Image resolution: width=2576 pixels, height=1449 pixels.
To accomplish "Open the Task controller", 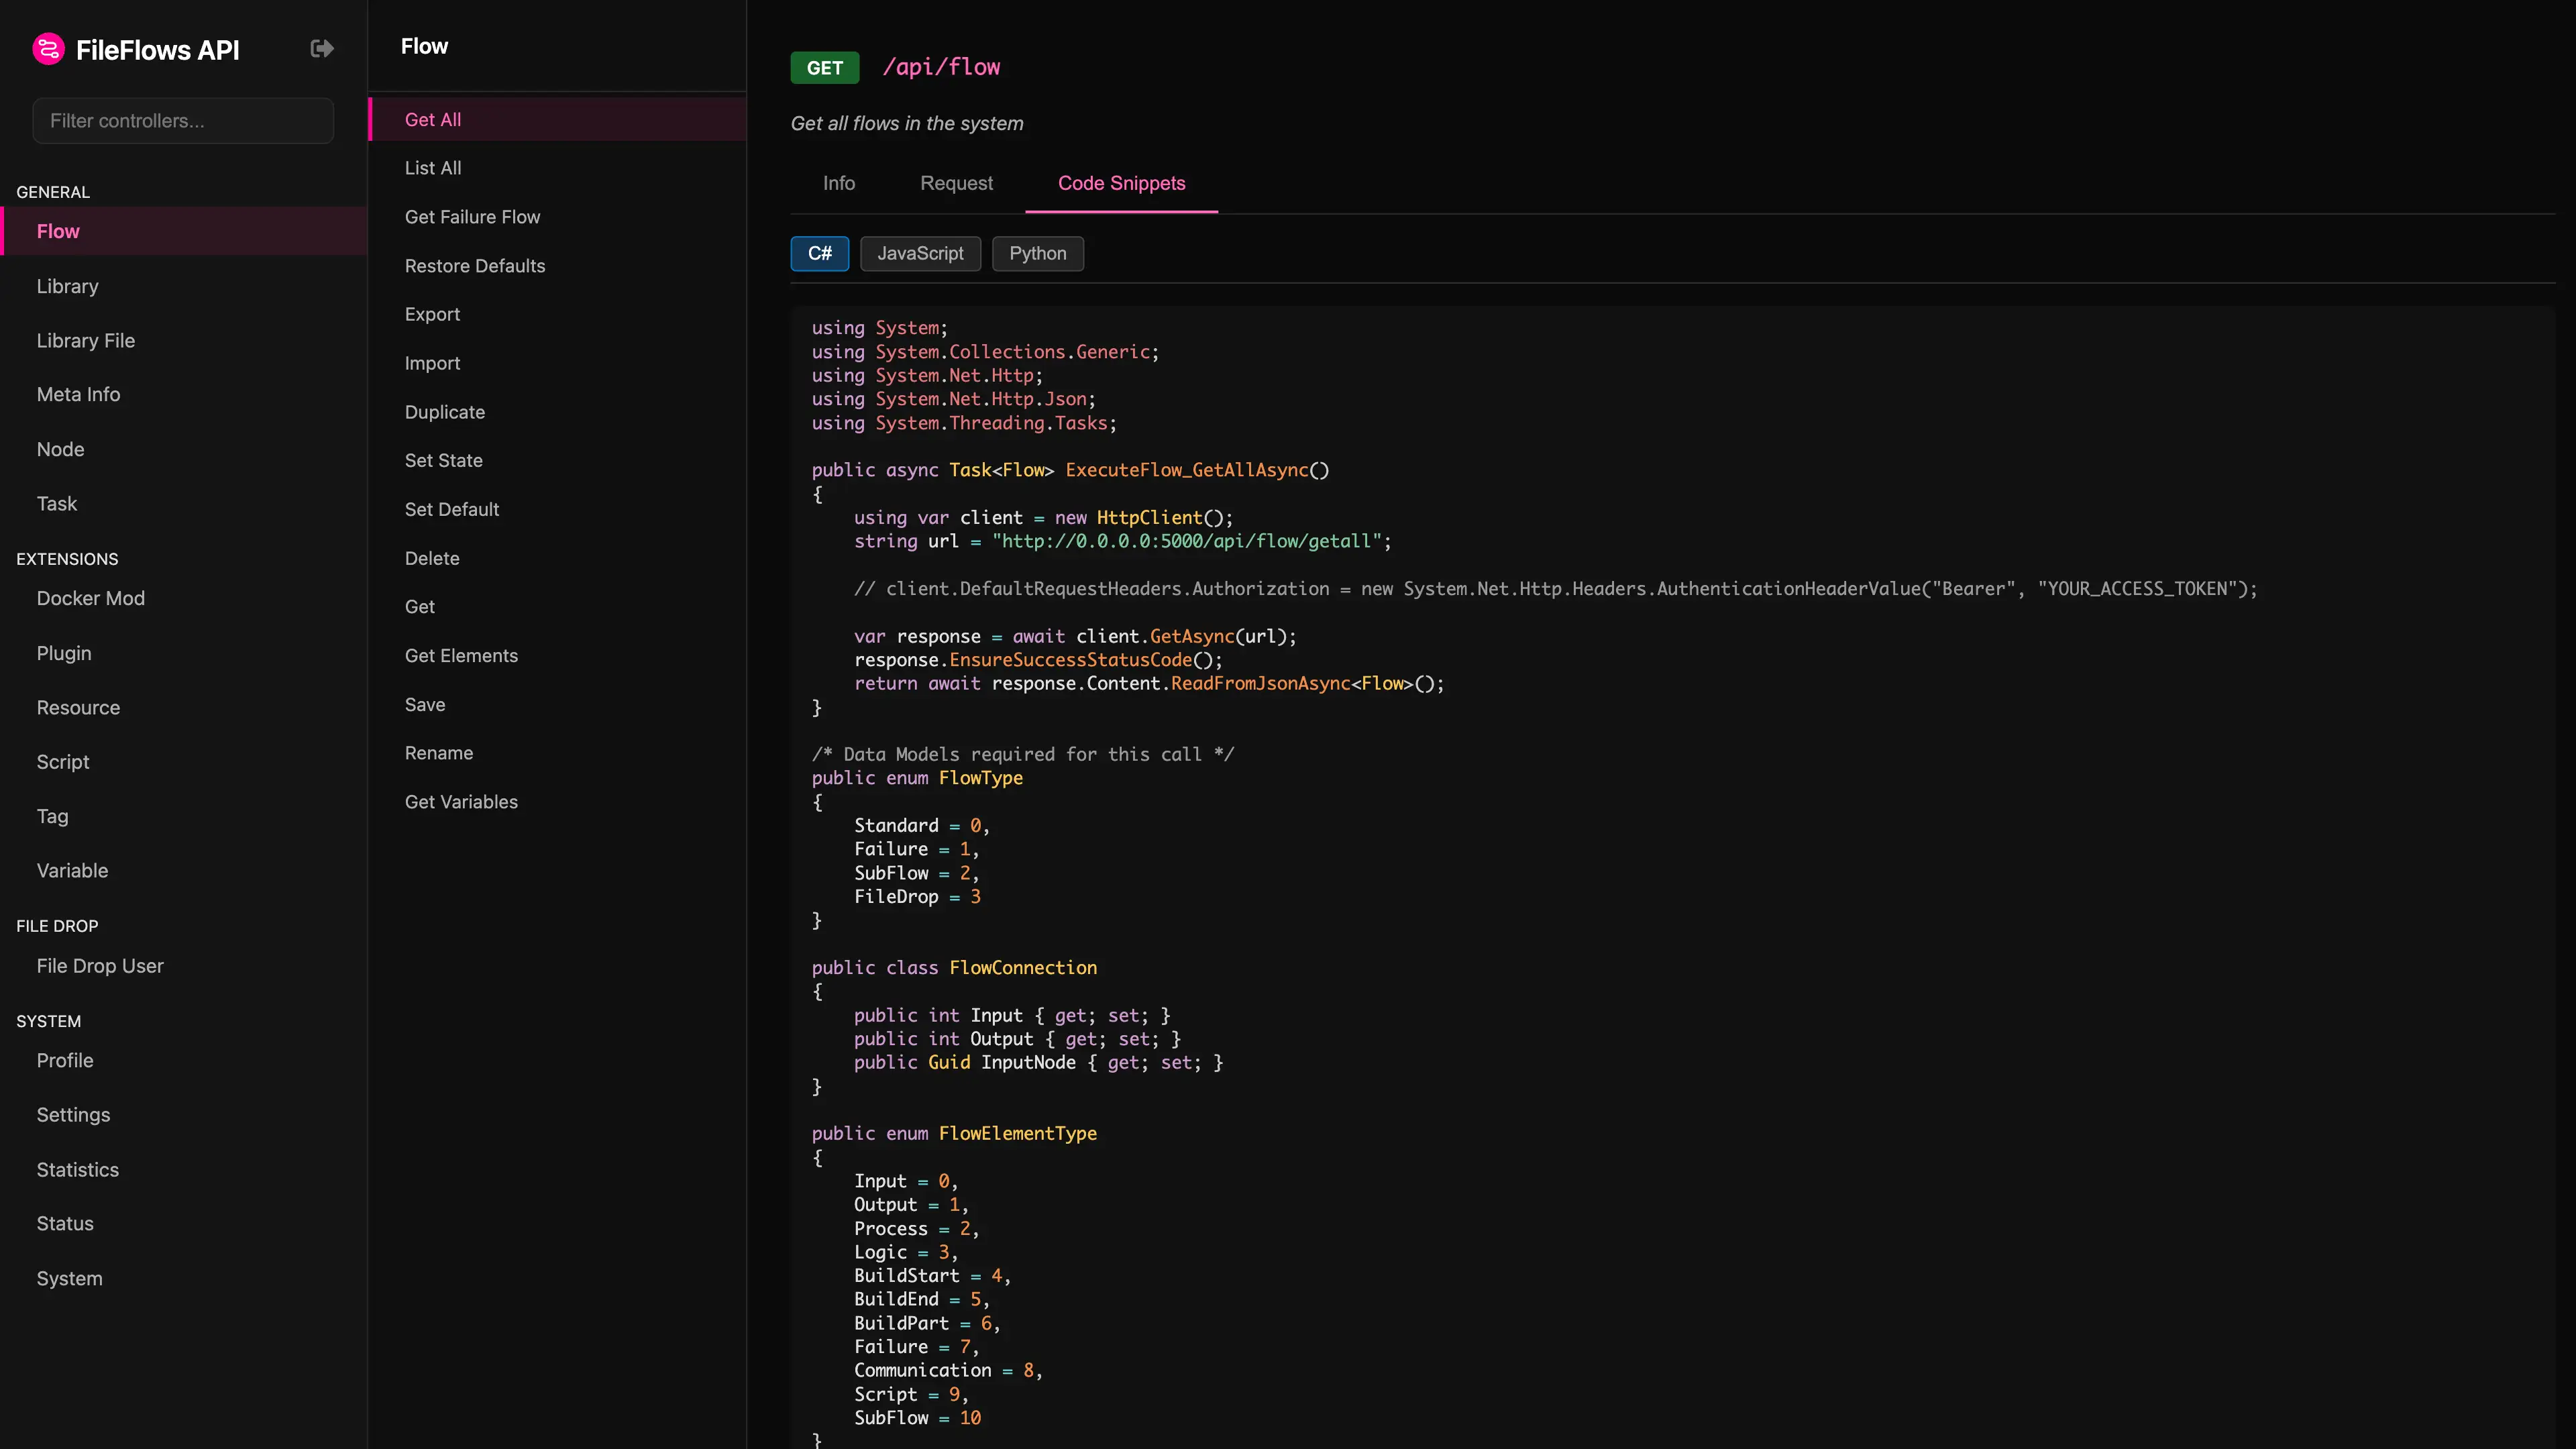I will click(184, 503).
